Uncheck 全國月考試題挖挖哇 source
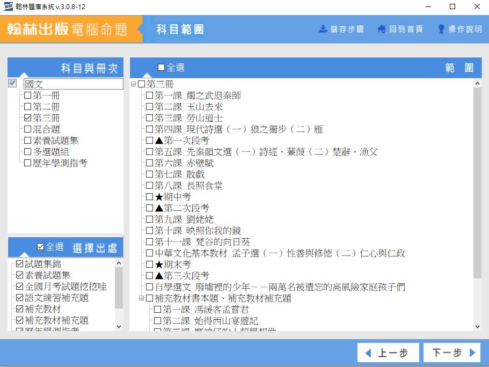The height and width of the screenshot is (367, 489). (x=19, y=286)
